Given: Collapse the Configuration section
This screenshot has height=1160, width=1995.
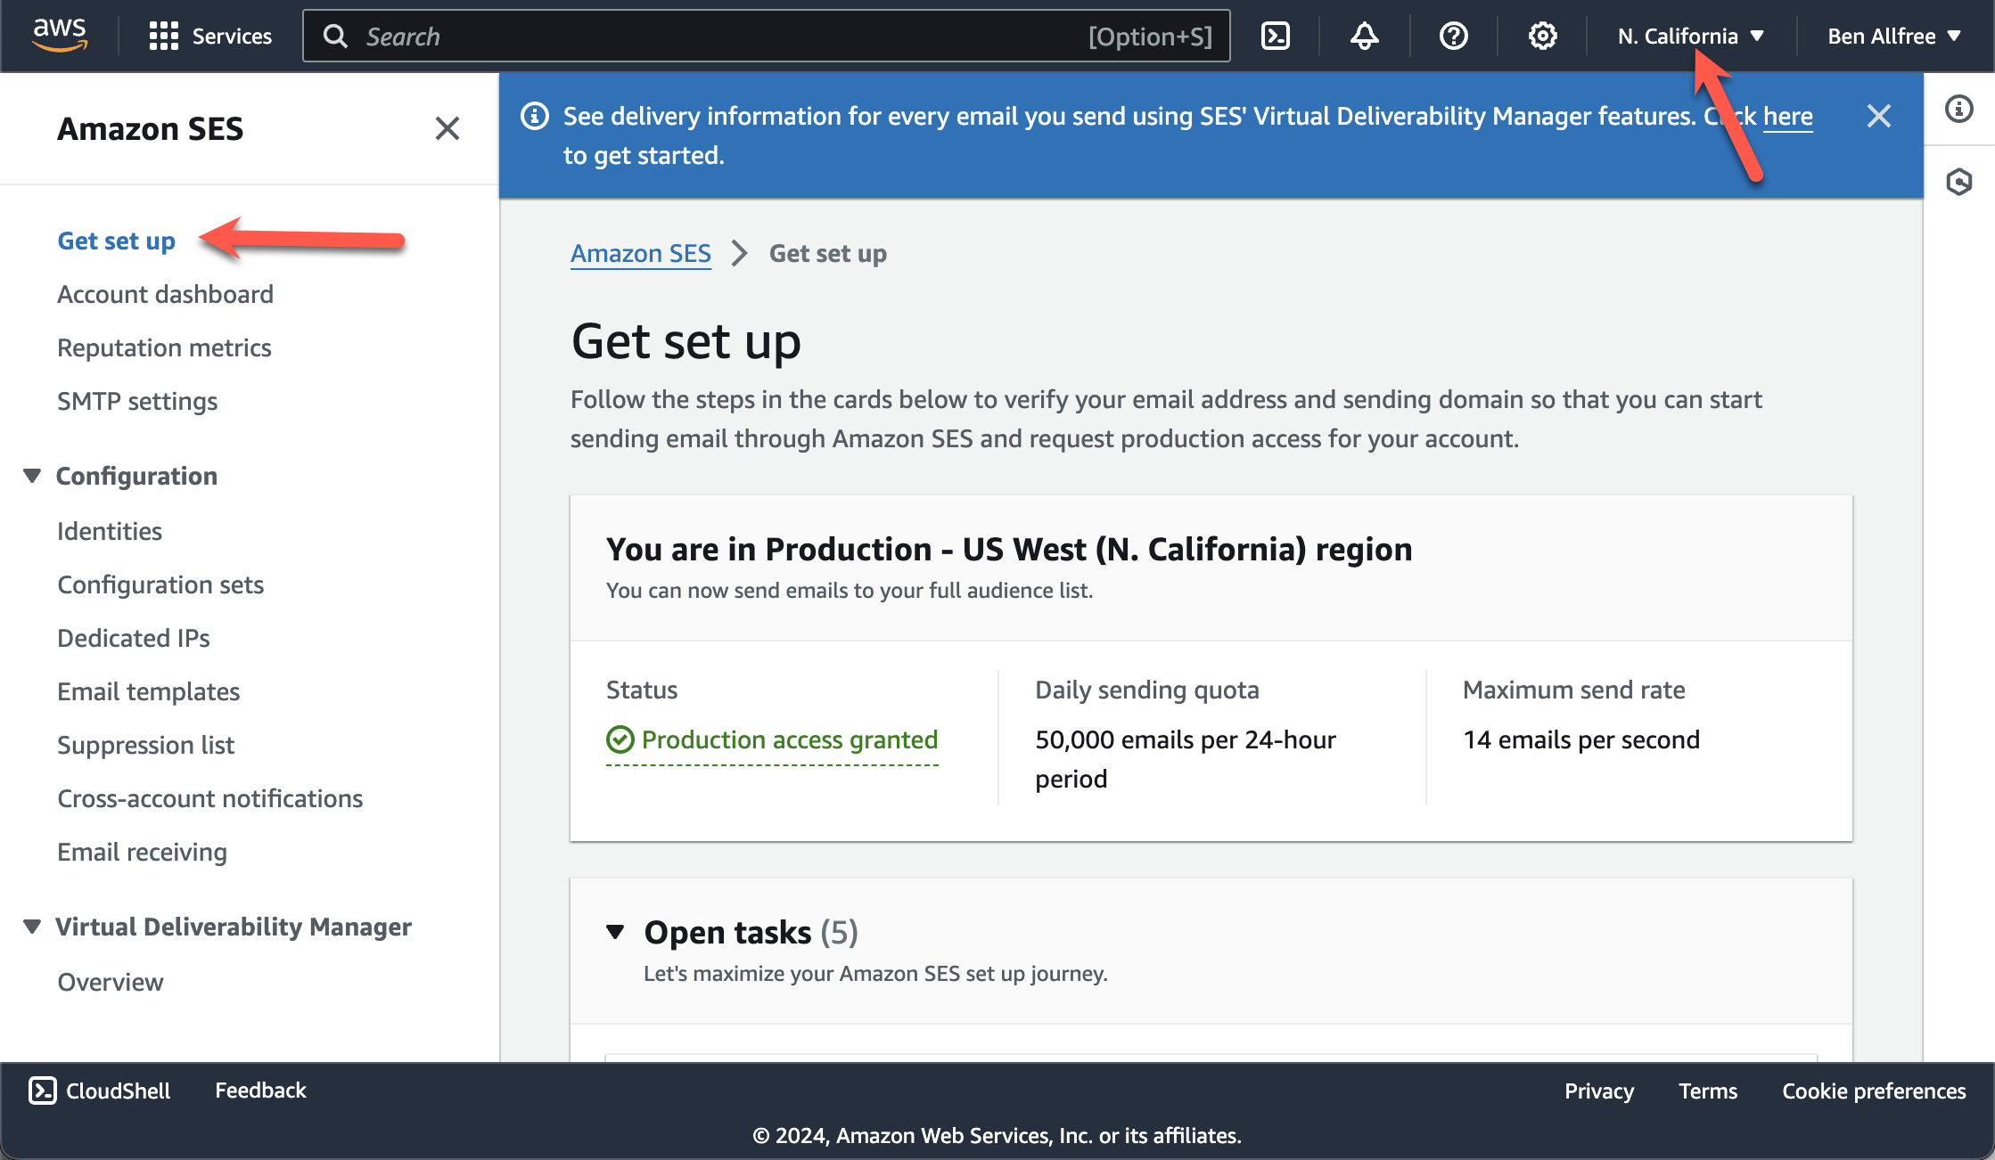Looking at the screenshot, I should [x=32, y=476].
